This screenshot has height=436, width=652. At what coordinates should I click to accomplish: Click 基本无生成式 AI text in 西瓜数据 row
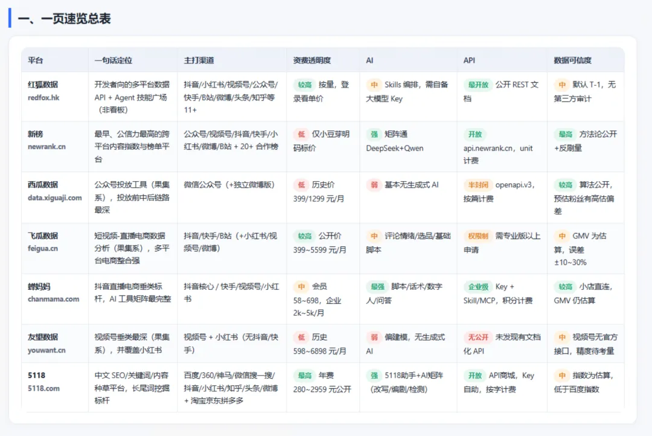(x=412, y=185)
